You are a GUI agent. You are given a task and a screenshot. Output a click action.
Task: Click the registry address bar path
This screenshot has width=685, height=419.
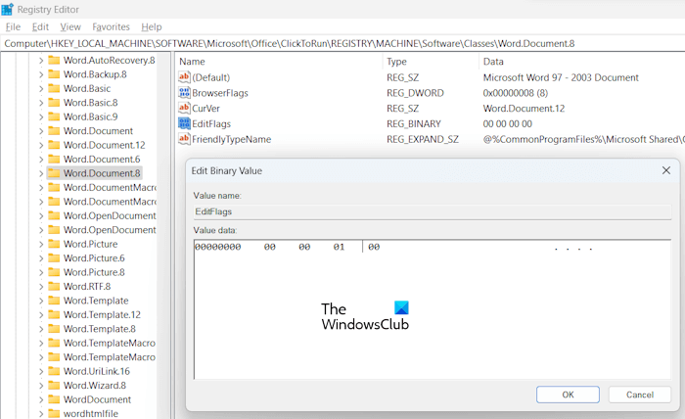pyautogui.click(x=290, y=44)
